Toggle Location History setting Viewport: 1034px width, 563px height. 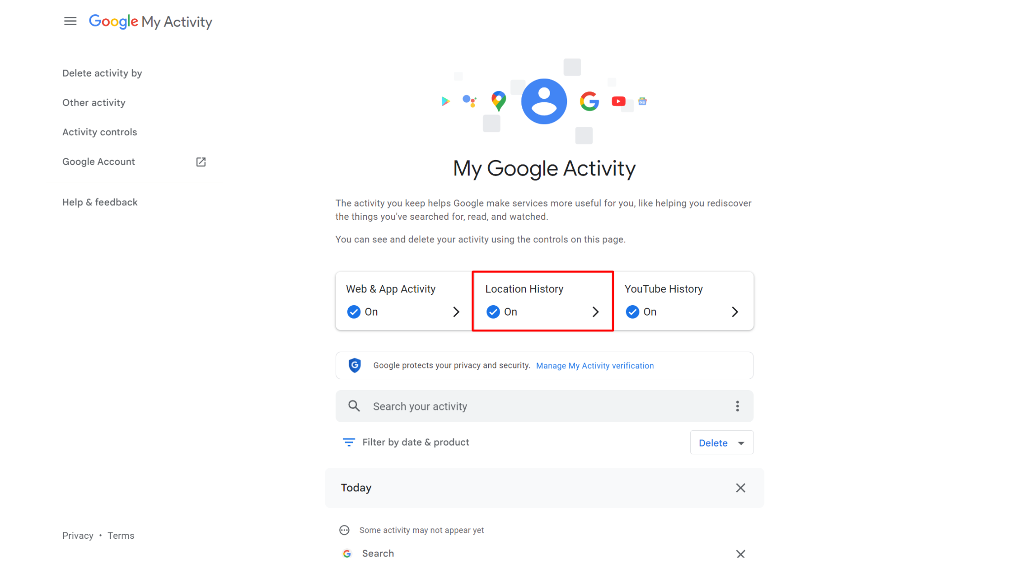493,312
